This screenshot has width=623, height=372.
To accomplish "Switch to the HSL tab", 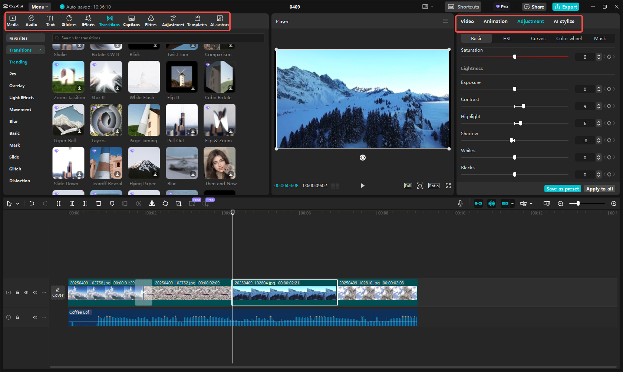I will coord(507,39).
